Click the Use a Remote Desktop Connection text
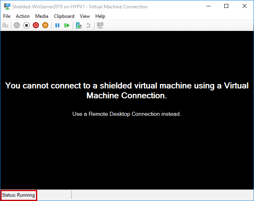The image size is (254, 201). (x=127, y=114)
